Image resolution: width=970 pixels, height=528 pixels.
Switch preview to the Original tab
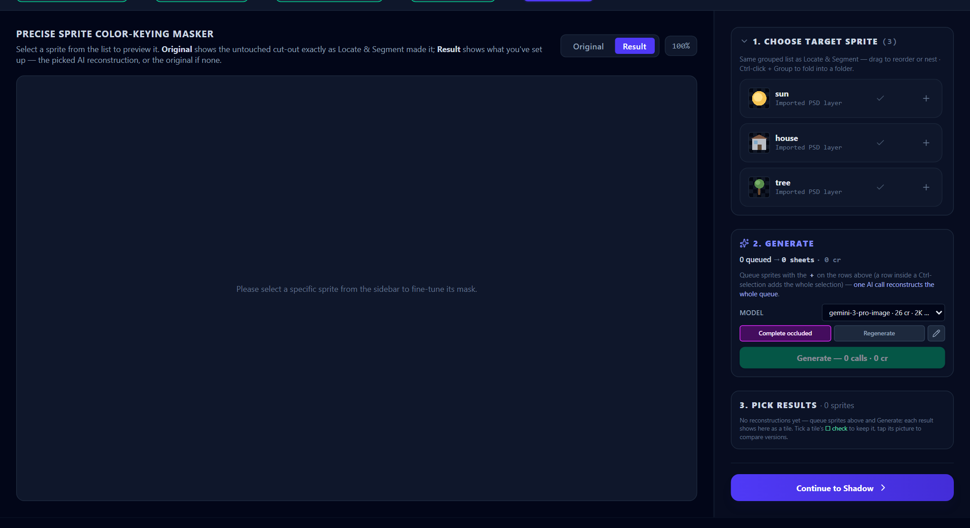pos(588,46)
